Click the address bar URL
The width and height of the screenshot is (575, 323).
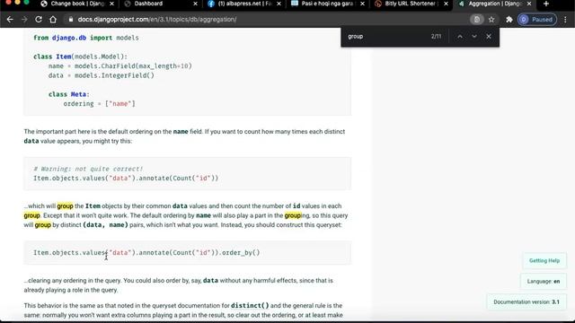157,20
